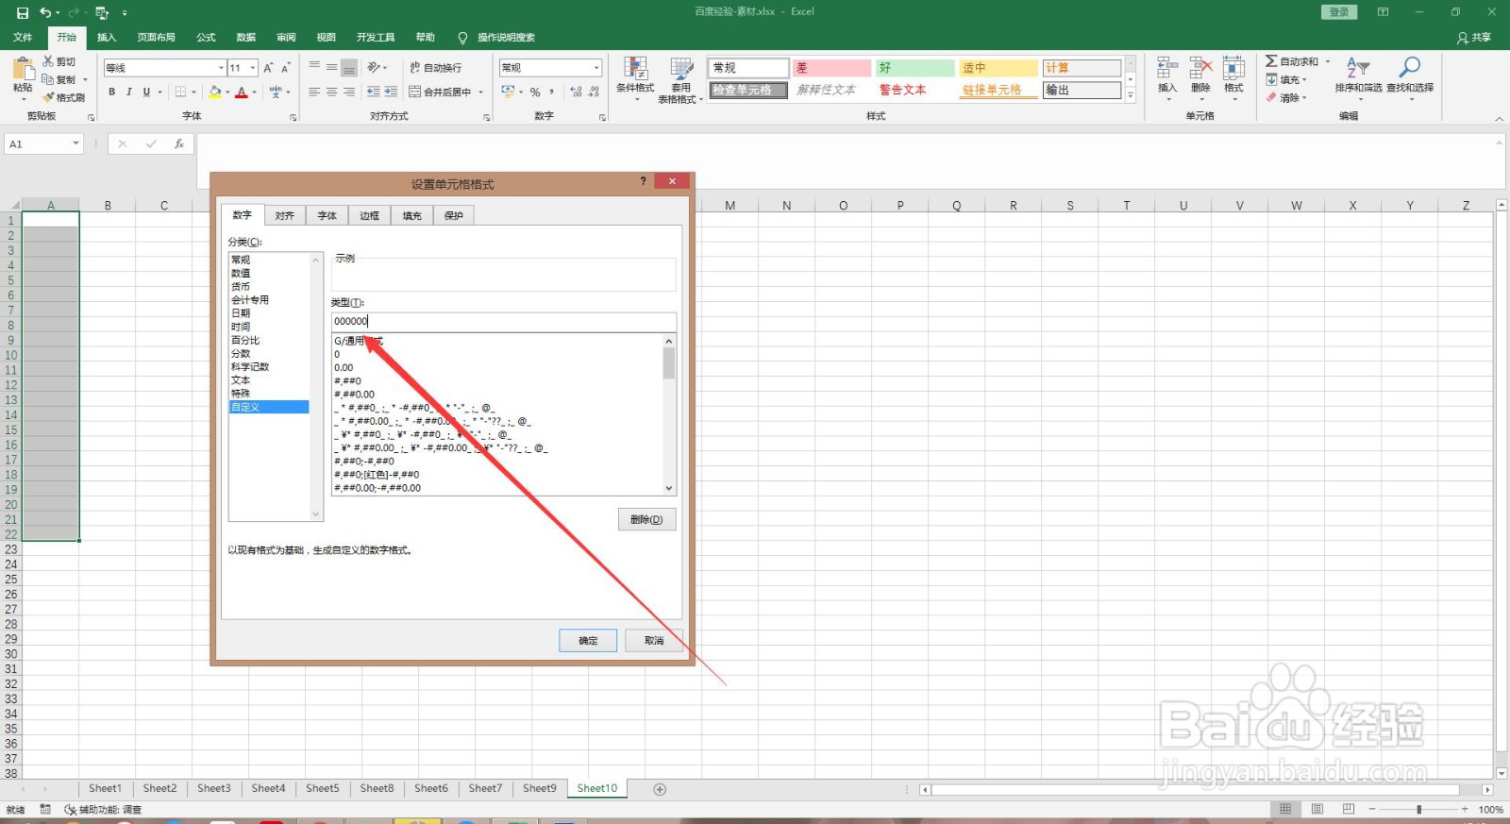Open the number format dropdown (常规)
1510x824 pixels.
[596, 68]
